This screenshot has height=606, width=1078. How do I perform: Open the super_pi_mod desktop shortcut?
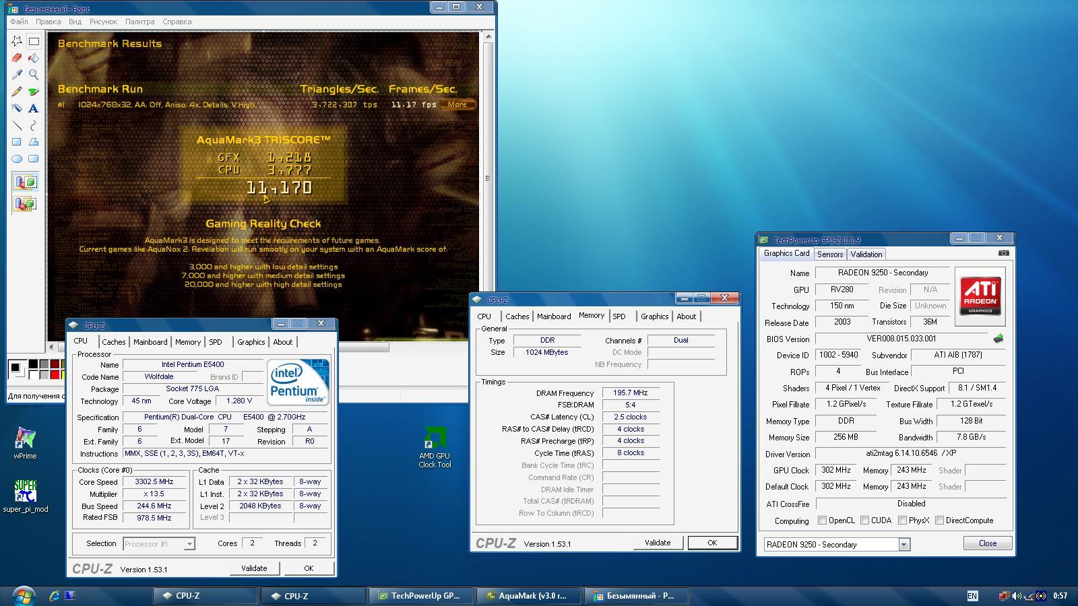[x=25, y=496]
